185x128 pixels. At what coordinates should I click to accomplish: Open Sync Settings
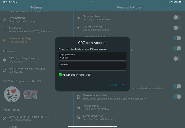[36, 20]
